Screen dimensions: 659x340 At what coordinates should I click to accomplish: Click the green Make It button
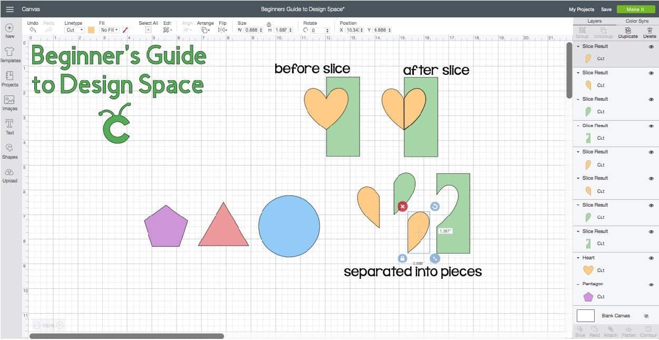[635, 9]
